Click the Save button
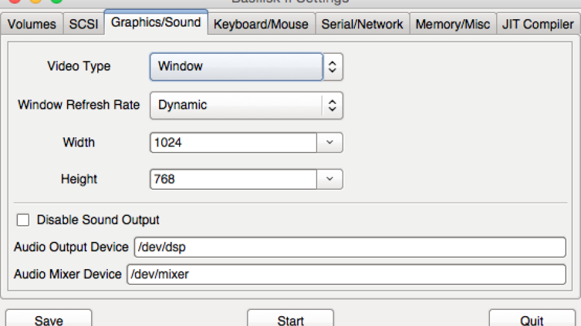Screen dimensions: 581x326 pos(48,318)
